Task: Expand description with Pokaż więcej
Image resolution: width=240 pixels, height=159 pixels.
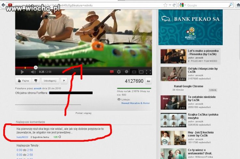Action: (x=83, y=113)
